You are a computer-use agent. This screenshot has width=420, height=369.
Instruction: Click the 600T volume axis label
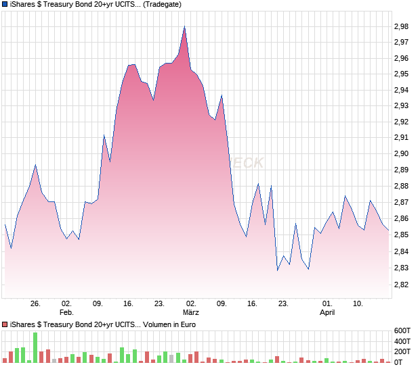(402, 330)
